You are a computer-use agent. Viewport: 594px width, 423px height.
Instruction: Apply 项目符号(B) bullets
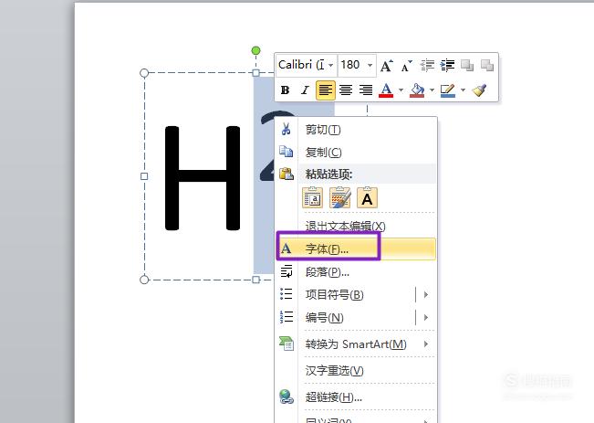click(x=346, y=295)
